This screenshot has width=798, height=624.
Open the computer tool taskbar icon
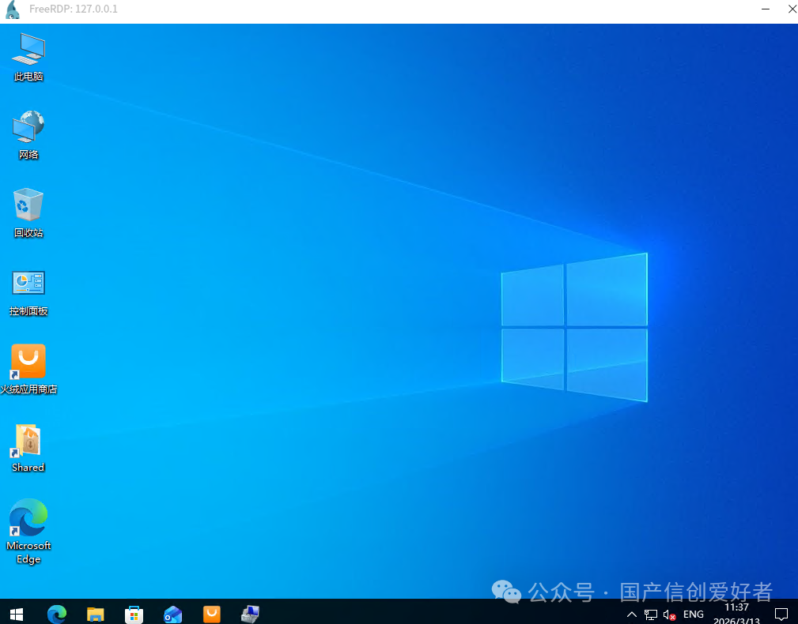250,614
